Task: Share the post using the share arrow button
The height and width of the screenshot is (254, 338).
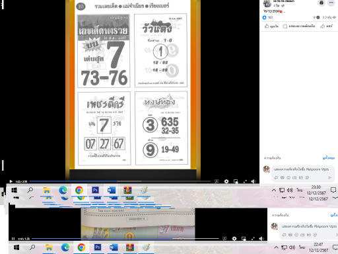Action: click(x=327, y=26)
